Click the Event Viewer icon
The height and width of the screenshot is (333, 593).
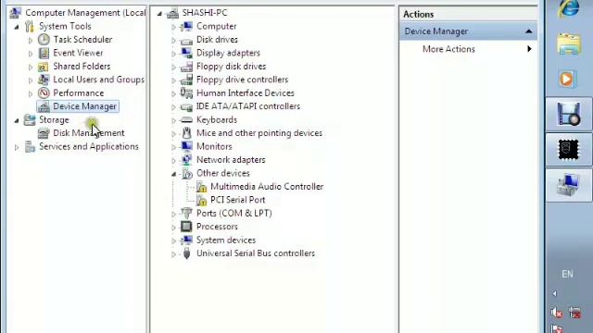click(44, 53)
